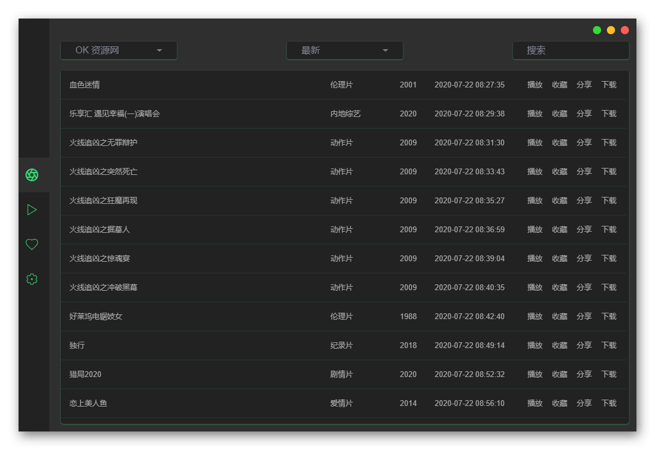
Task: Click the arrow on the 最新 dropdown
Action: [385, 50]
